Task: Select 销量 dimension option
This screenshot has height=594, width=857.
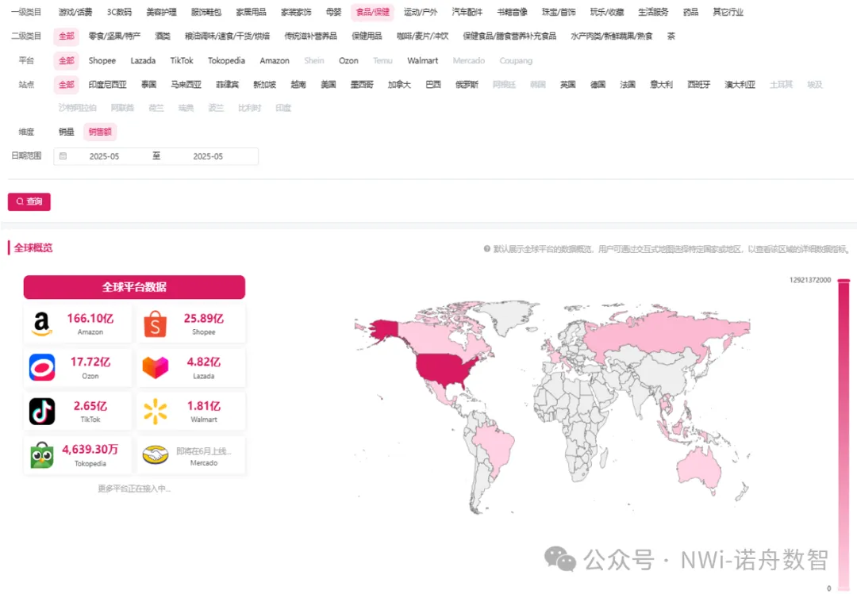Action: [x=67, y=132]
